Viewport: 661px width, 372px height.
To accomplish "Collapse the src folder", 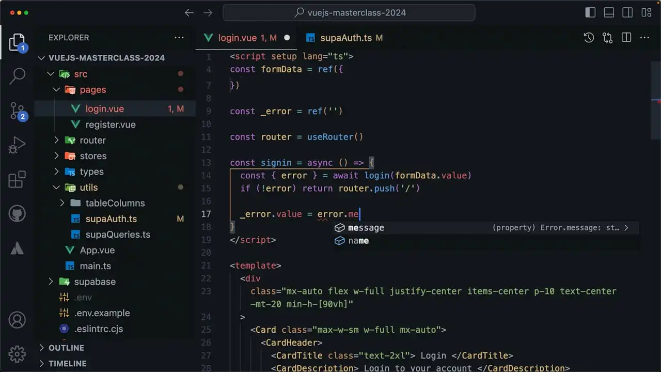I will pyautogui.click(x=51, y=74).
